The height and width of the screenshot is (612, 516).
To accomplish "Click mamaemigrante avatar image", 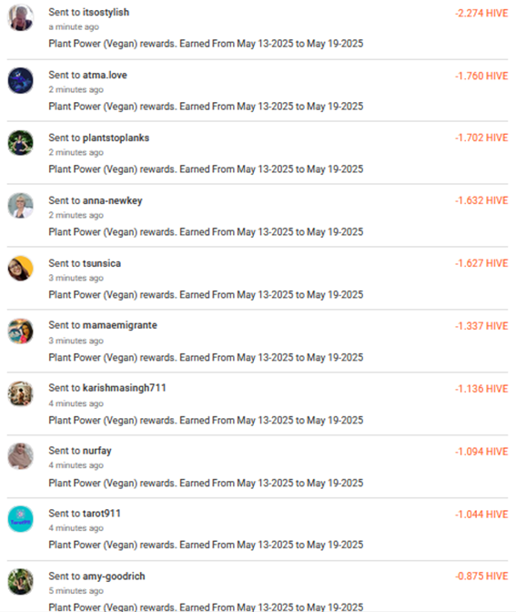I will 21,331.
